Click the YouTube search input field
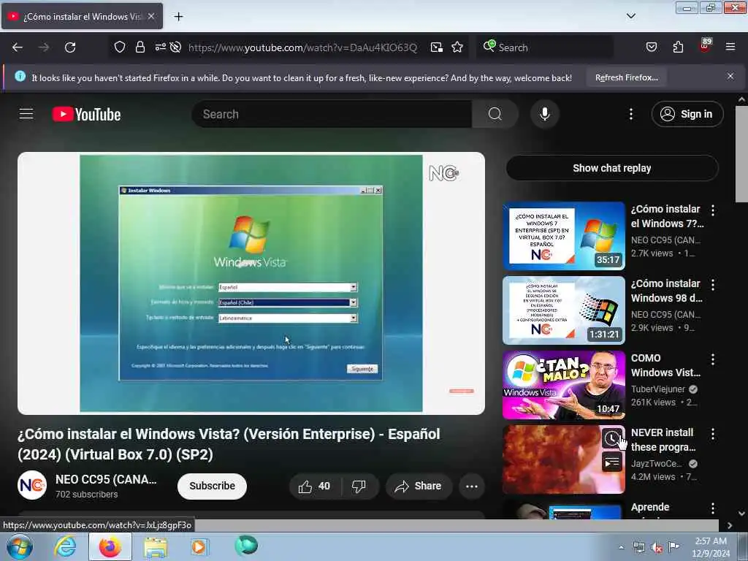This screenshot has width=748, height=561. (x=332, y=114)
